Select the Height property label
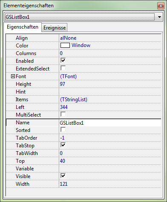The width and height of the screenshot is (167, 202). [23, 84]
